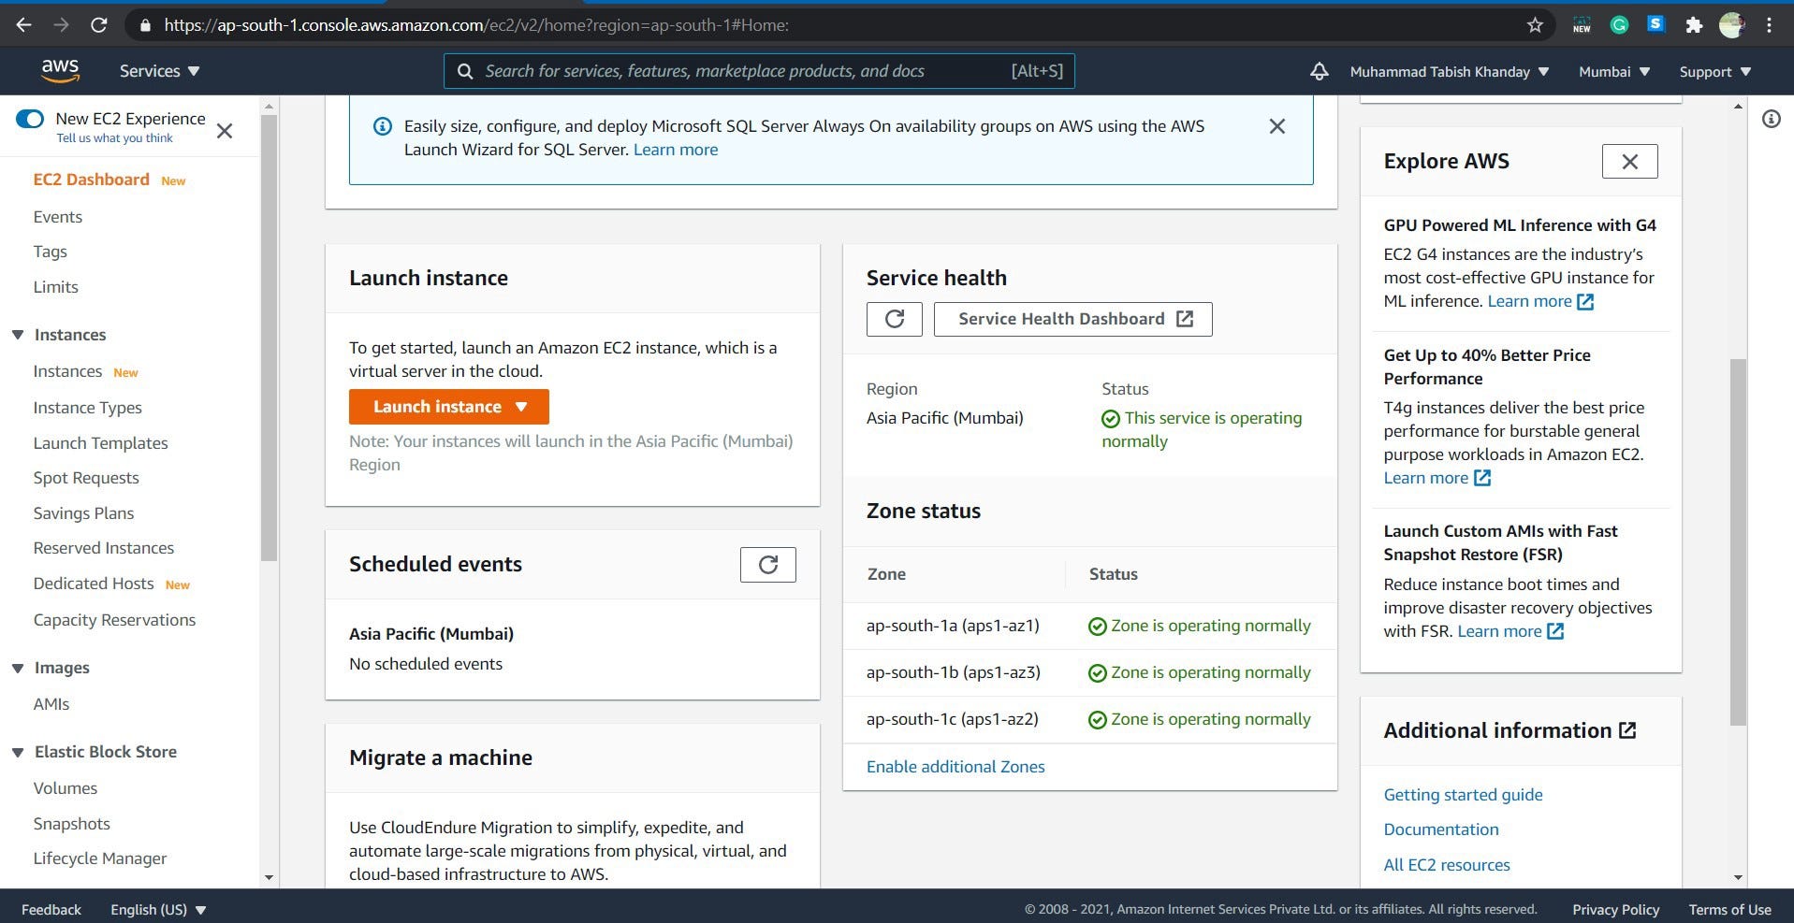Bookmark this page with the star icon
Image resolution: width=1794 pixels, height=923 pixels.
1535,25
